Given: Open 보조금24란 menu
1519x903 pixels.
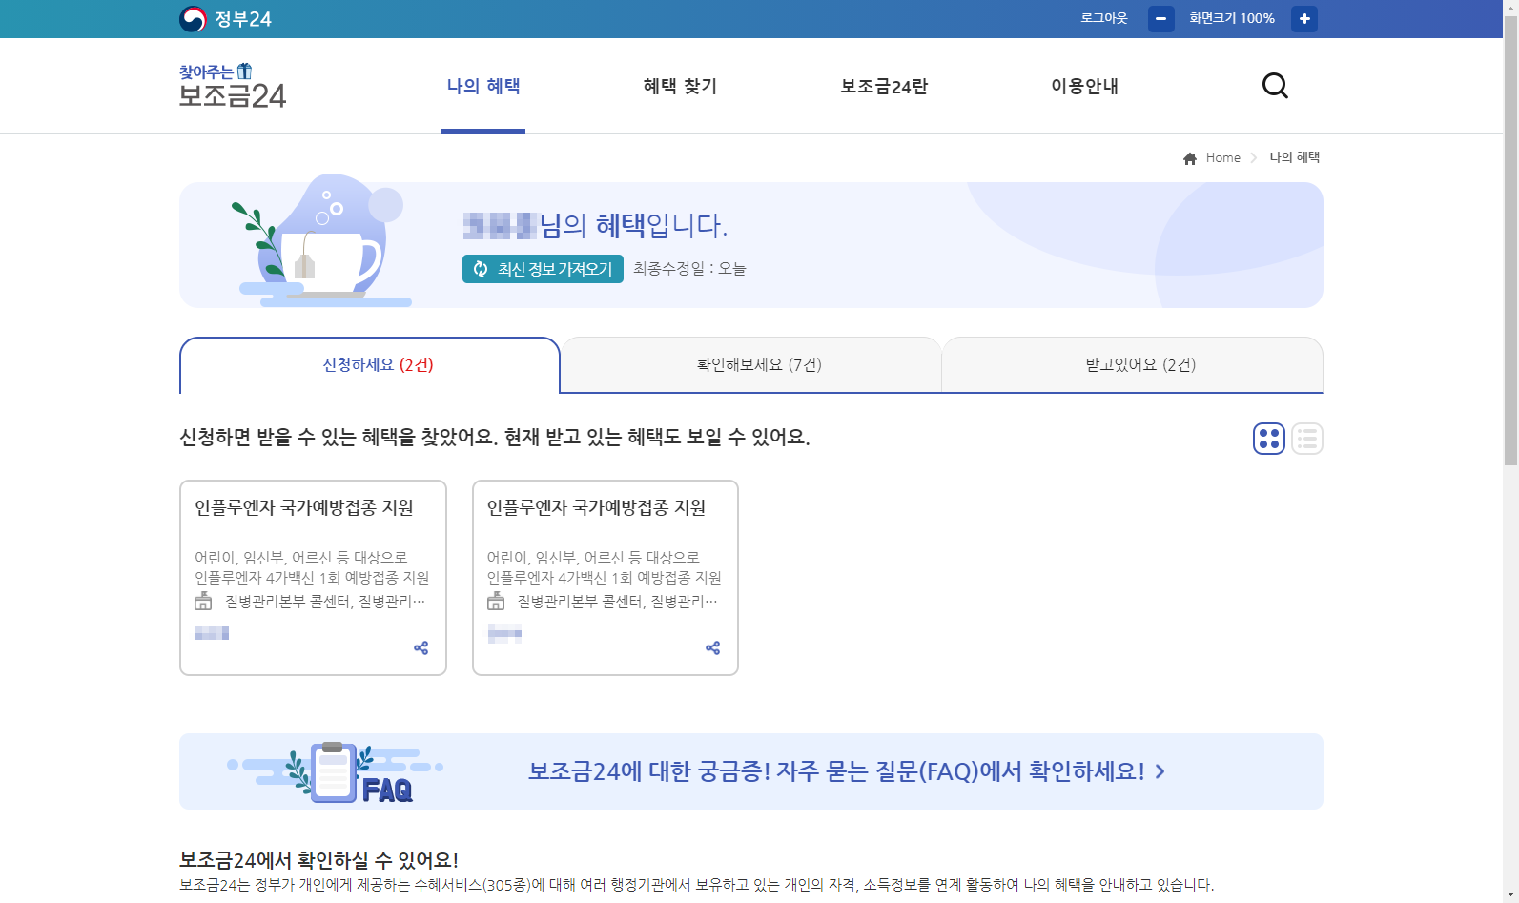Looking at the screenshot, I should (884, 86).
